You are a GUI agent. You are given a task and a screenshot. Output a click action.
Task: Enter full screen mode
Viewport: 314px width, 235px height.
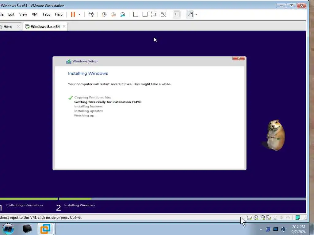(x=154, y=14)
